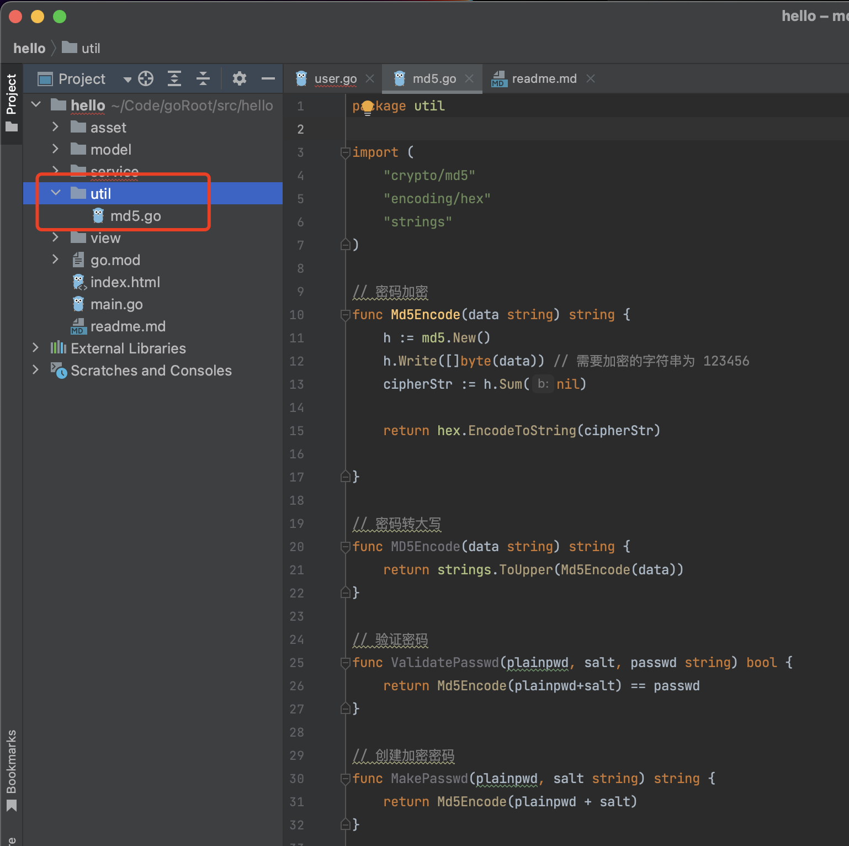Click the Select Opened File crosshair icon
The image size is (849, 846).
[146, 78]
